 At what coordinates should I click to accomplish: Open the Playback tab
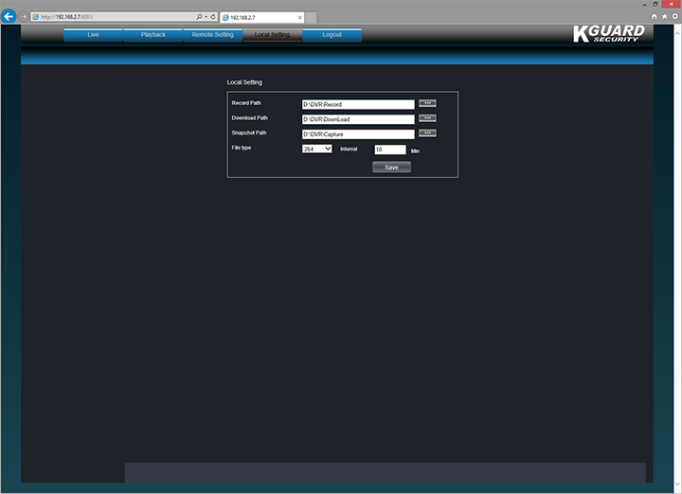153,35
